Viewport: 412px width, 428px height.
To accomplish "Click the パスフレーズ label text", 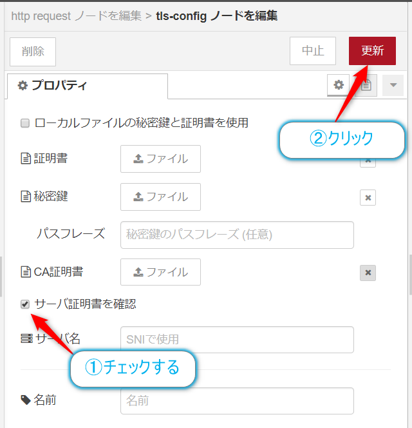I will (71, 234).
